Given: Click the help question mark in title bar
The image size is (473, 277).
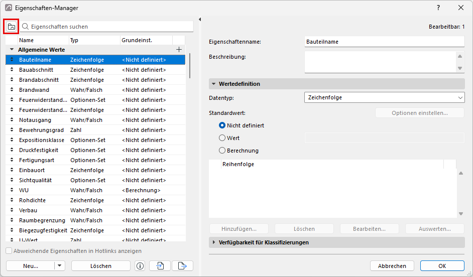Looking at the screenshot, I should [438, 8].
